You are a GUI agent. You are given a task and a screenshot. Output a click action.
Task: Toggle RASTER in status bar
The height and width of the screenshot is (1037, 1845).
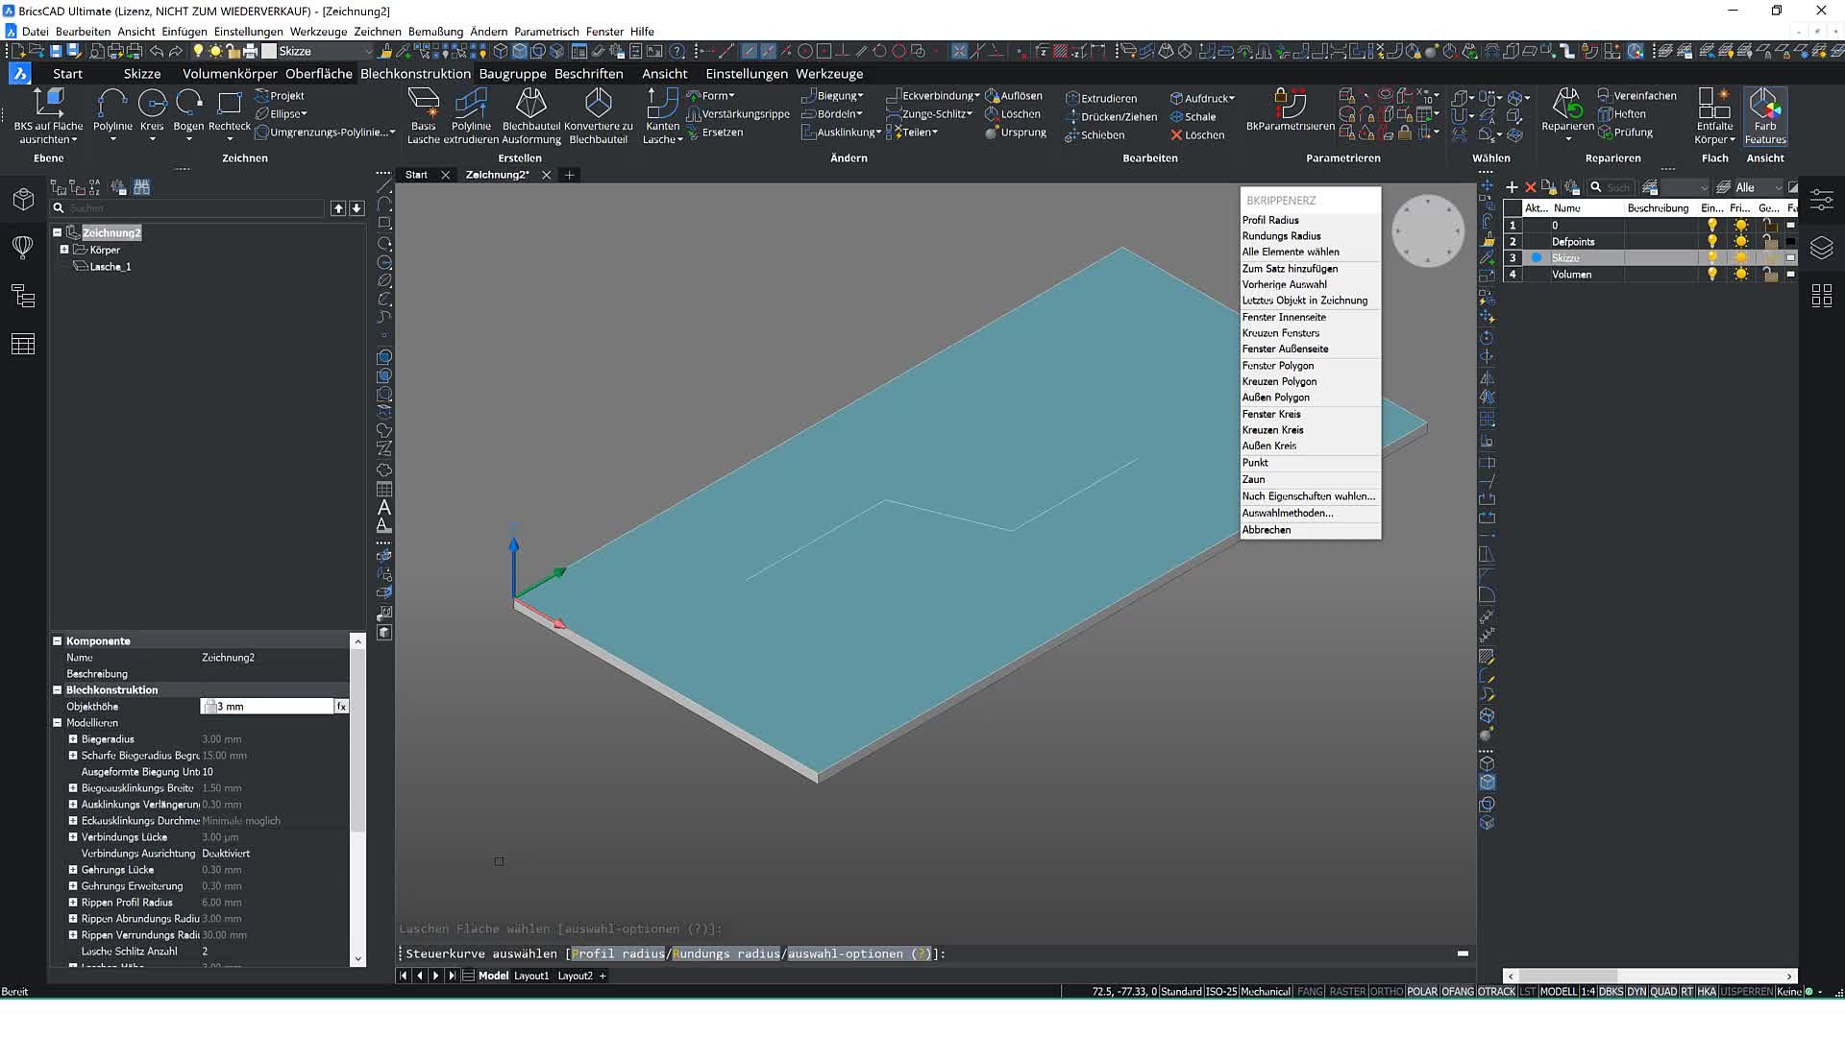(x=1346, y=992)
